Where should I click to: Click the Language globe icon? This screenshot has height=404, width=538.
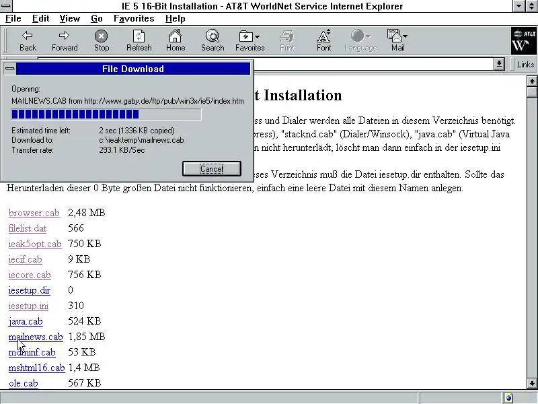[x=358, y=36]
